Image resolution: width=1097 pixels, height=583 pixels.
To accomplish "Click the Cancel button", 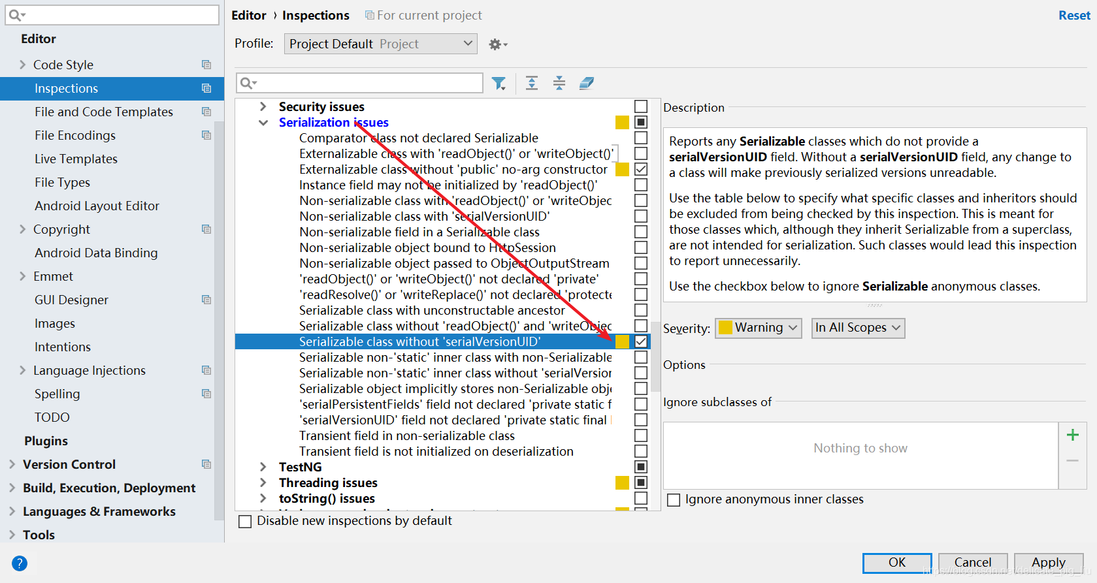I will click(x=973, y=563).
